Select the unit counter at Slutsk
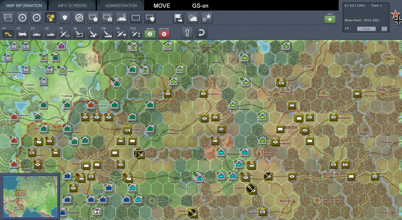Screen dimensions: 402x220 pos(292,177)
